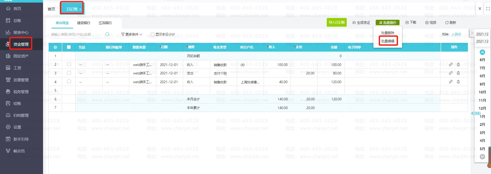
Task: Open table column settings gear icon
Action: [x=55, y=47]
